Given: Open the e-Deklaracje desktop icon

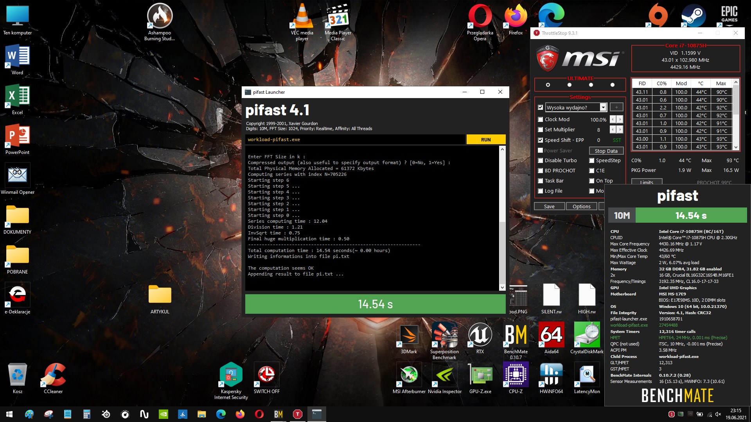Looking at the screenshot, I should [18, 298].
